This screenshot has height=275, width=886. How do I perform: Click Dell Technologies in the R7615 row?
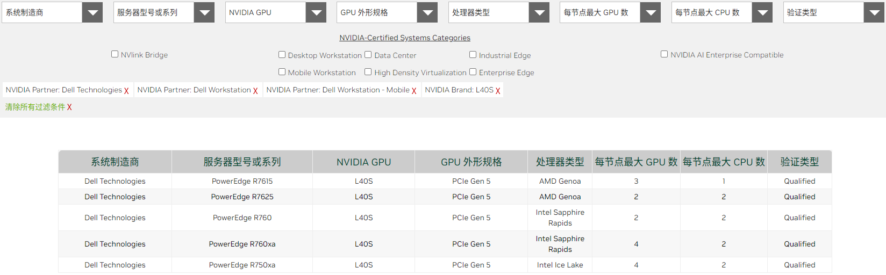point(115,181)
